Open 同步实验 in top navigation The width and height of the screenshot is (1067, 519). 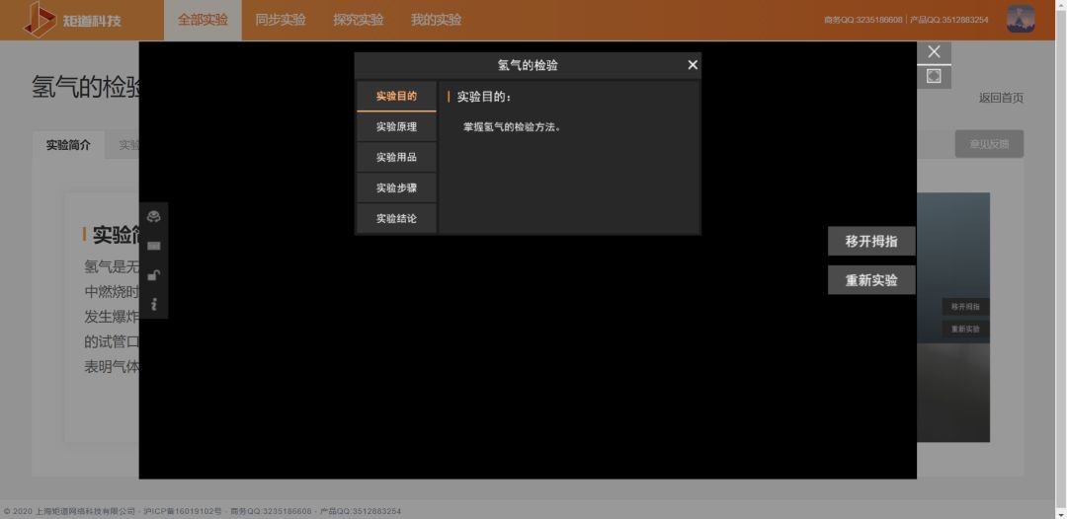tap(281, 20)
